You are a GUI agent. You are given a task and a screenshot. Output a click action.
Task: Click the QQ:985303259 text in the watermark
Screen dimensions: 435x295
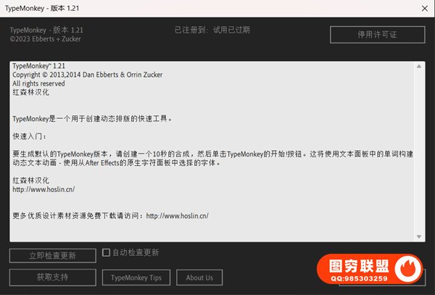(x=361, y=278)
